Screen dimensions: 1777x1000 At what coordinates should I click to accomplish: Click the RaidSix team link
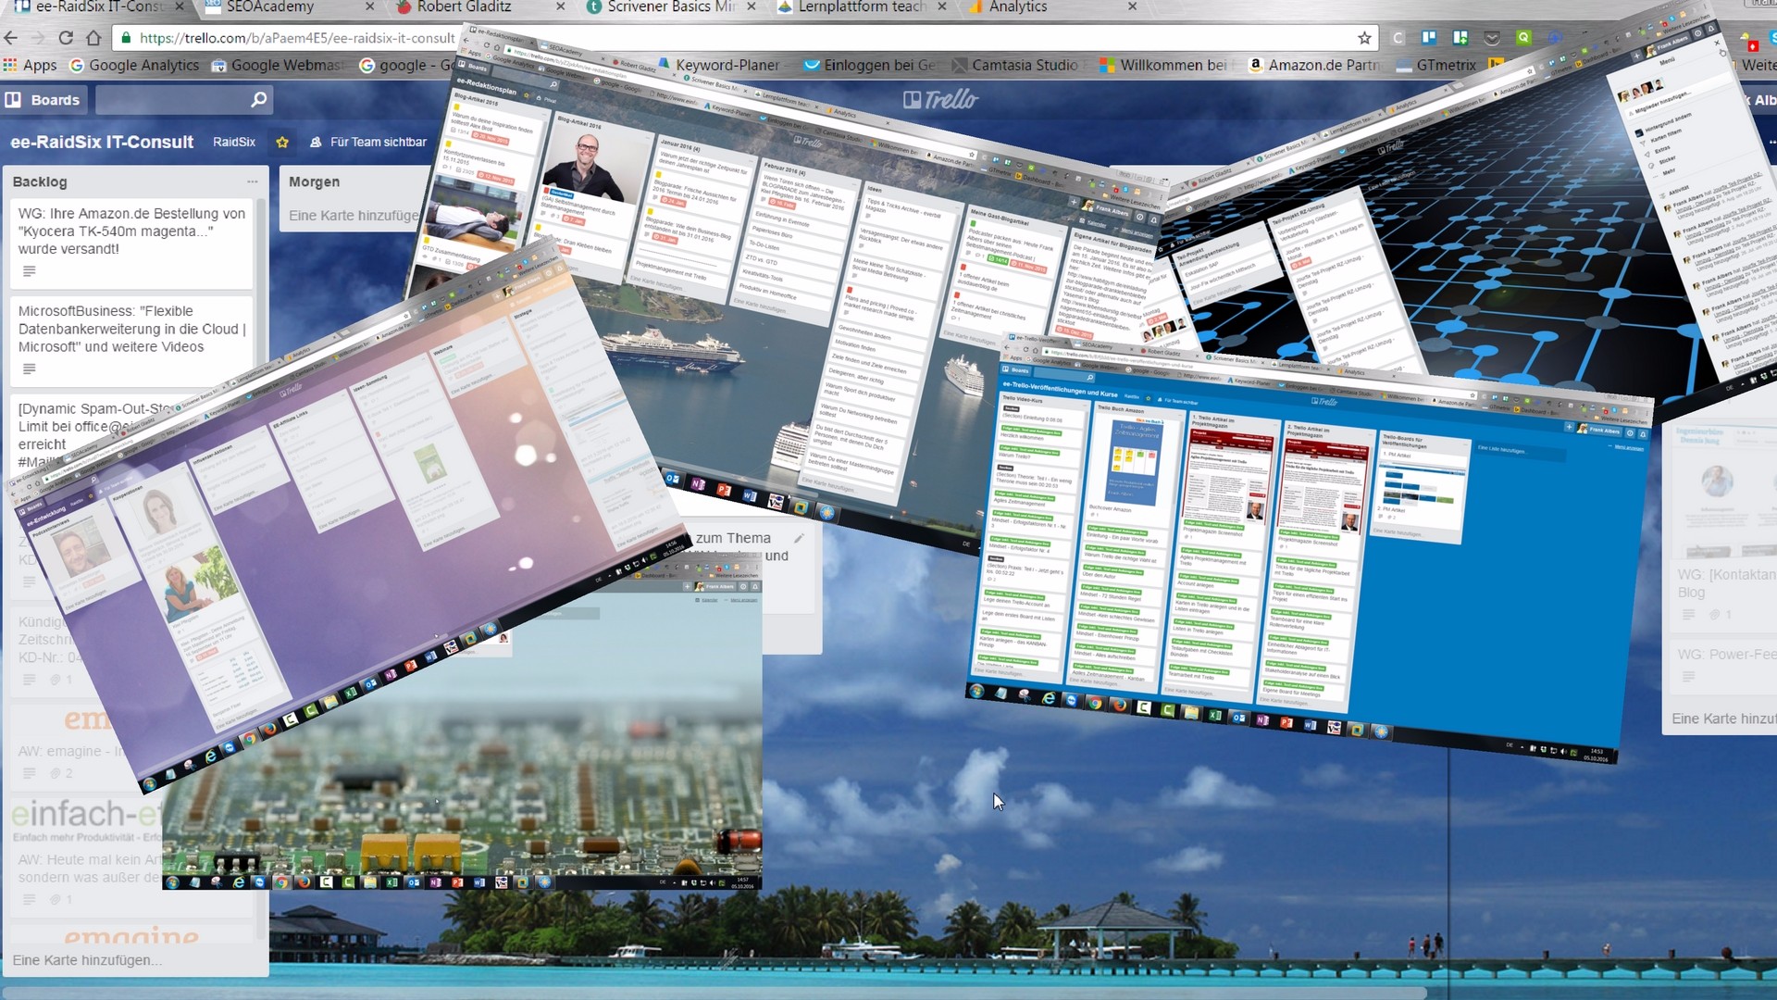point(234,143)
